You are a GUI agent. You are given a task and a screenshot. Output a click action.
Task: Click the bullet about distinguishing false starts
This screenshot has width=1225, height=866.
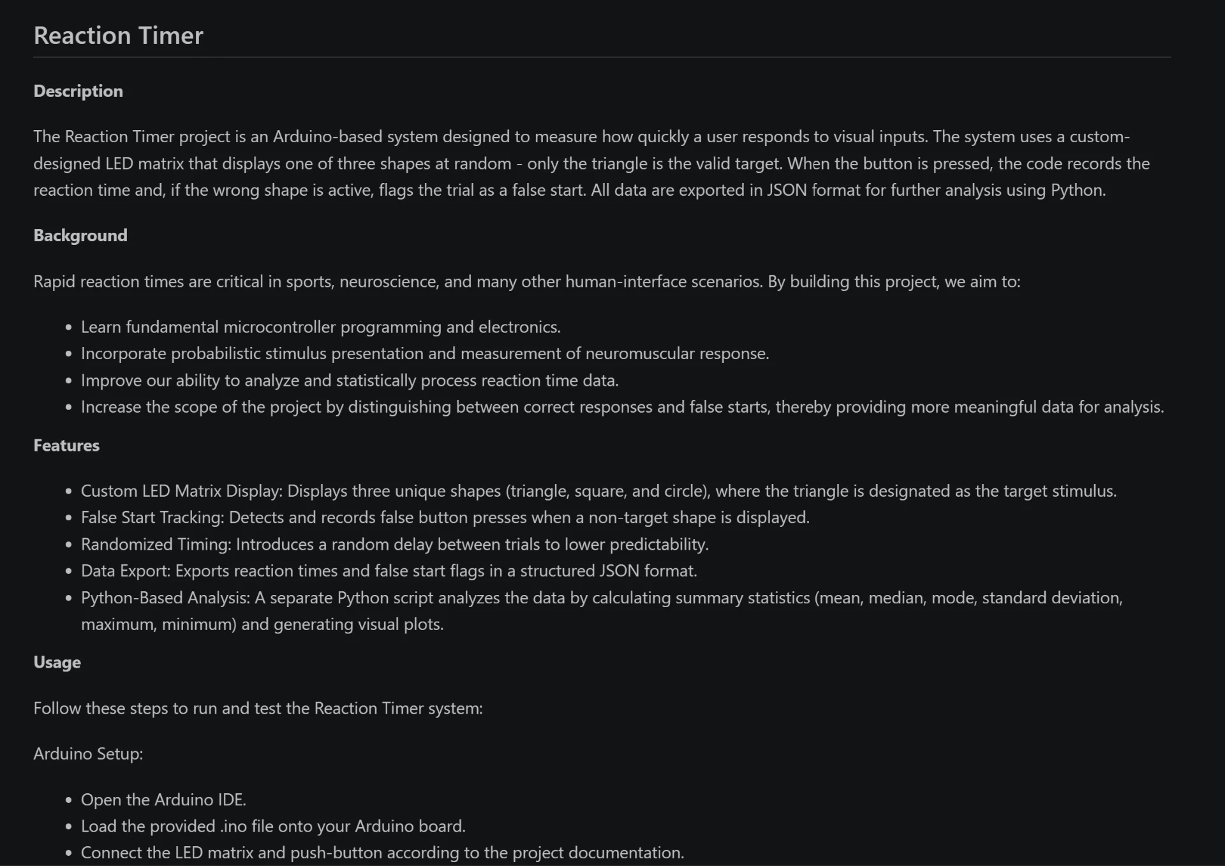[622, 407]
